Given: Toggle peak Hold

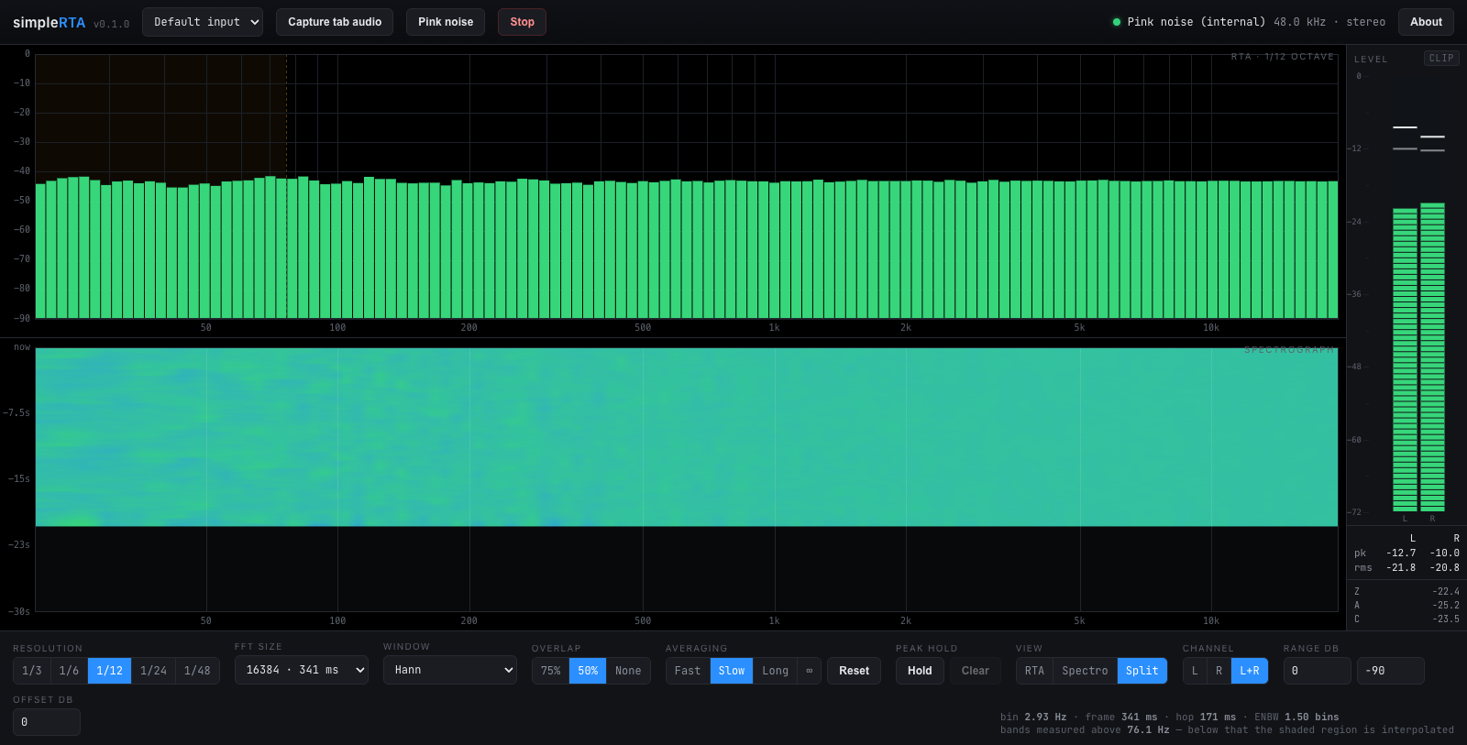Looking at the screenshot, I should [920, 671].
